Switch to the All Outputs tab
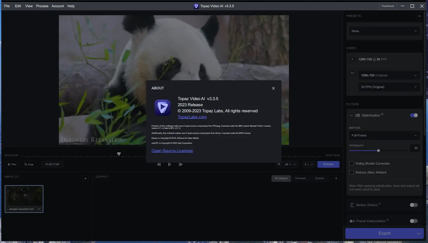 (x=281, y=179)
